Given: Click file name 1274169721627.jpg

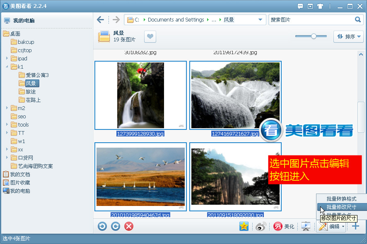Looking at the screenshot, I should 235,134.
